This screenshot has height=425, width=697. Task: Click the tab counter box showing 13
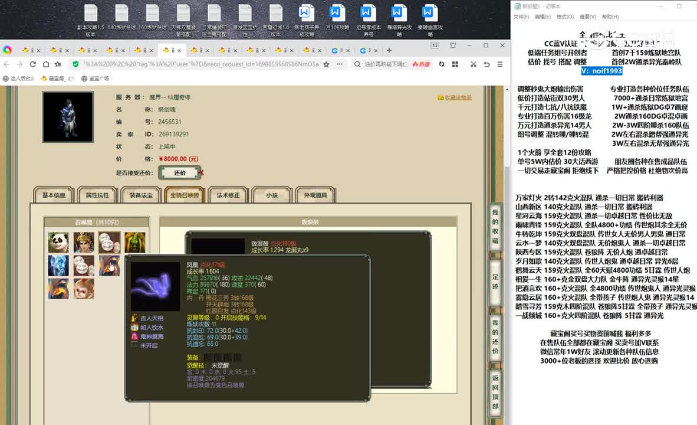[x=435, y=45]
